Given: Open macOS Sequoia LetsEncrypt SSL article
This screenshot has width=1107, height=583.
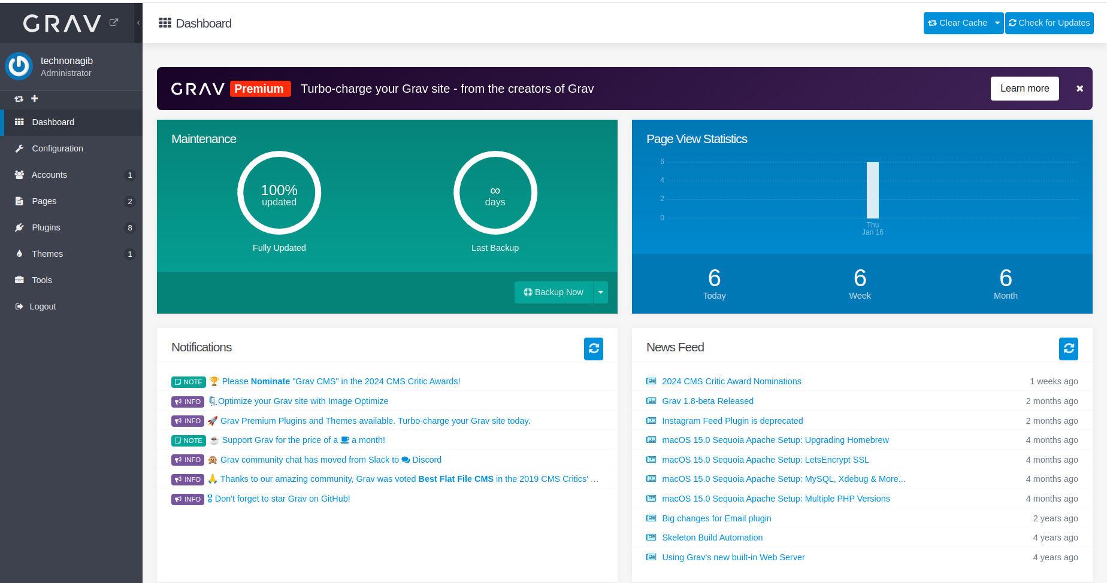Looking at the screenshot, I should pos(765,460).
